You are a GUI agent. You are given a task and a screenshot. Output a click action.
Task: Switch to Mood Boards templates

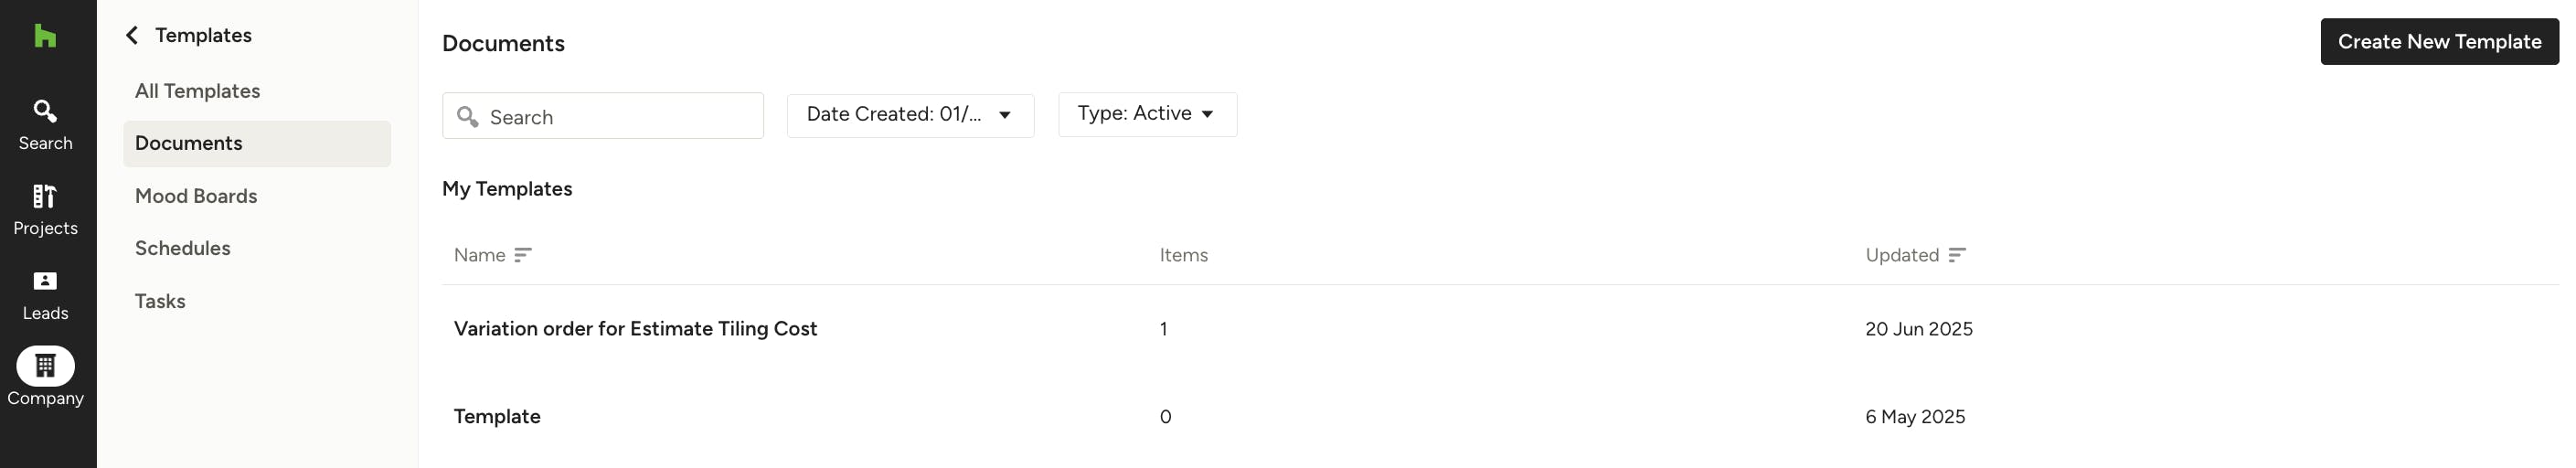coord(196,196)
